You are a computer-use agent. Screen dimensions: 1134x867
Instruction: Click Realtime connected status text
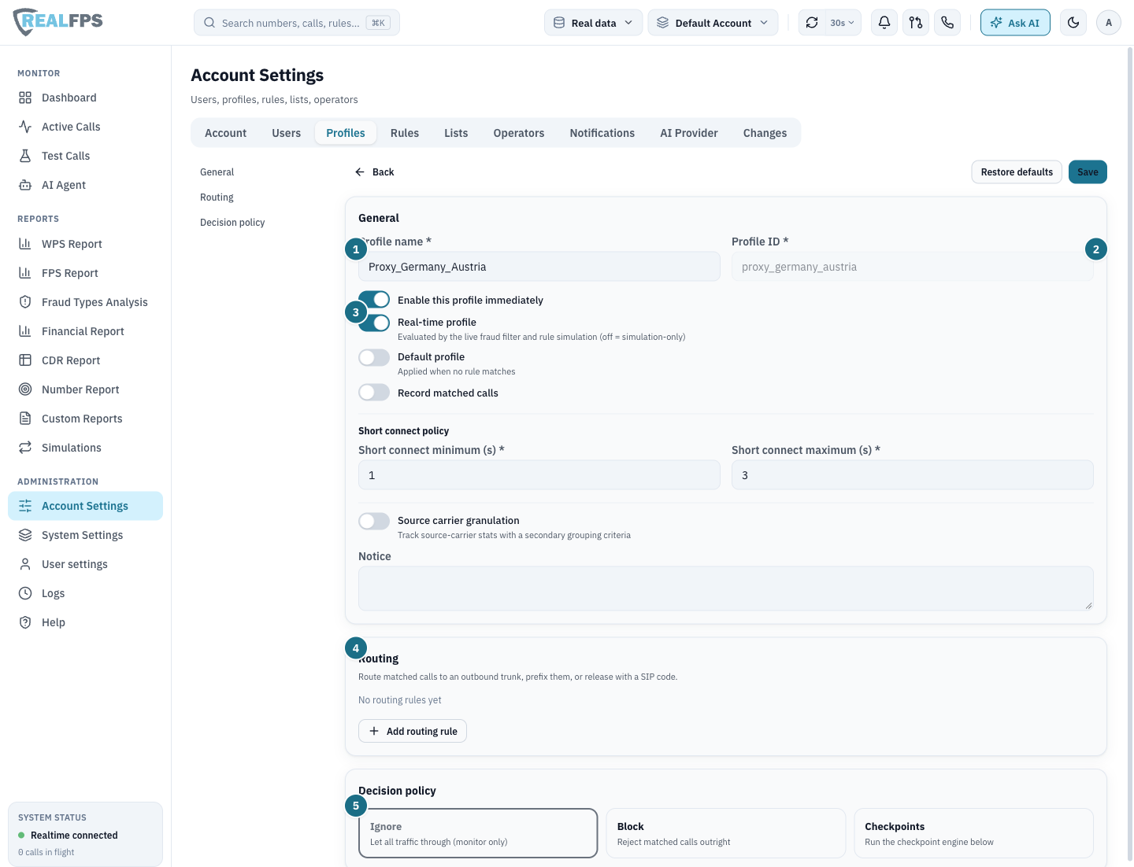tap(74, 836)
